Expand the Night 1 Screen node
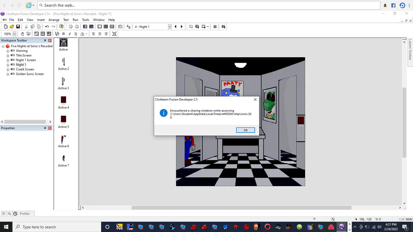The width and height of the screenshot is (413, 232). click(8, 60)
